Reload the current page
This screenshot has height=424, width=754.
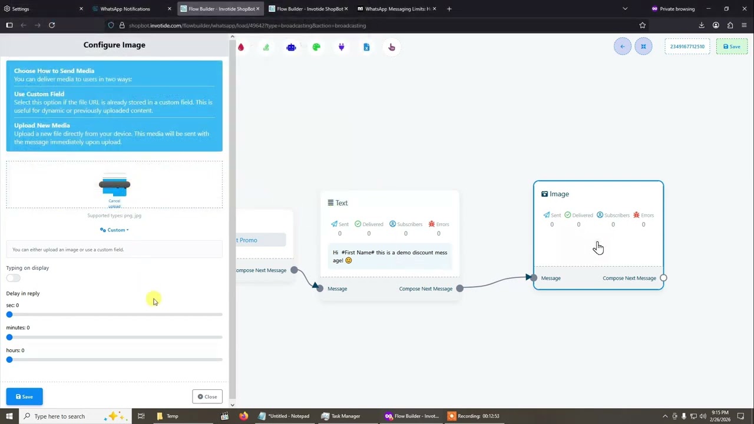pos(52,25)
